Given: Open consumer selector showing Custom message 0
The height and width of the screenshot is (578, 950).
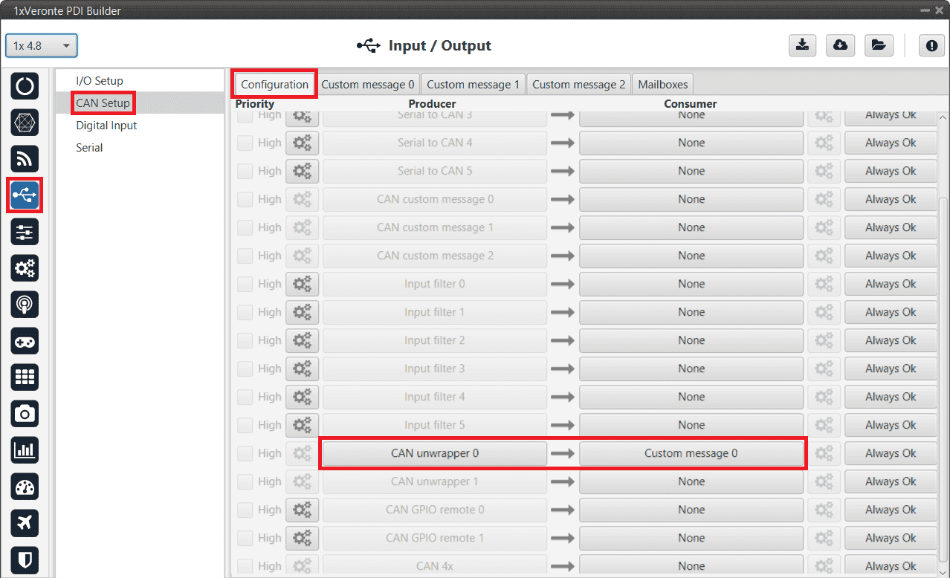Looking at the screenshot, I should pyautogui.click(x=691, y=453).
